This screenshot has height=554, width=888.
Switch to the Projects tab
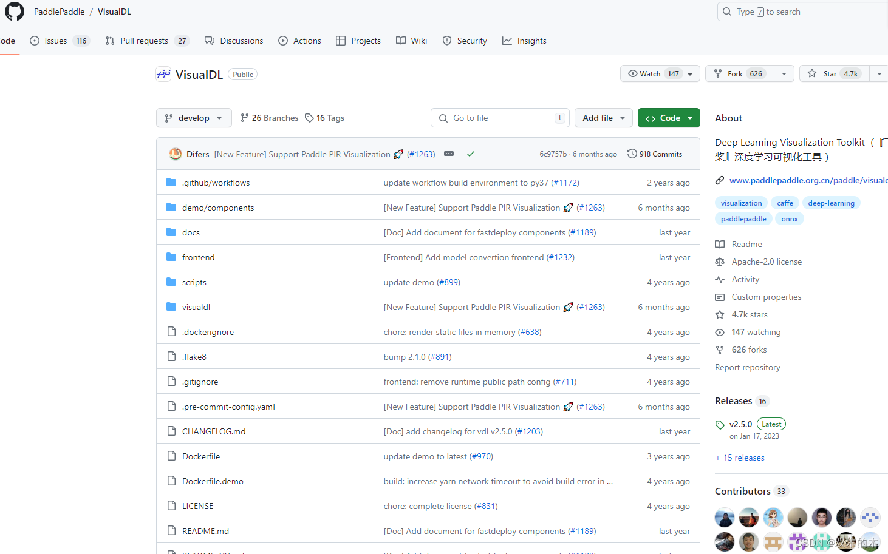358,41
